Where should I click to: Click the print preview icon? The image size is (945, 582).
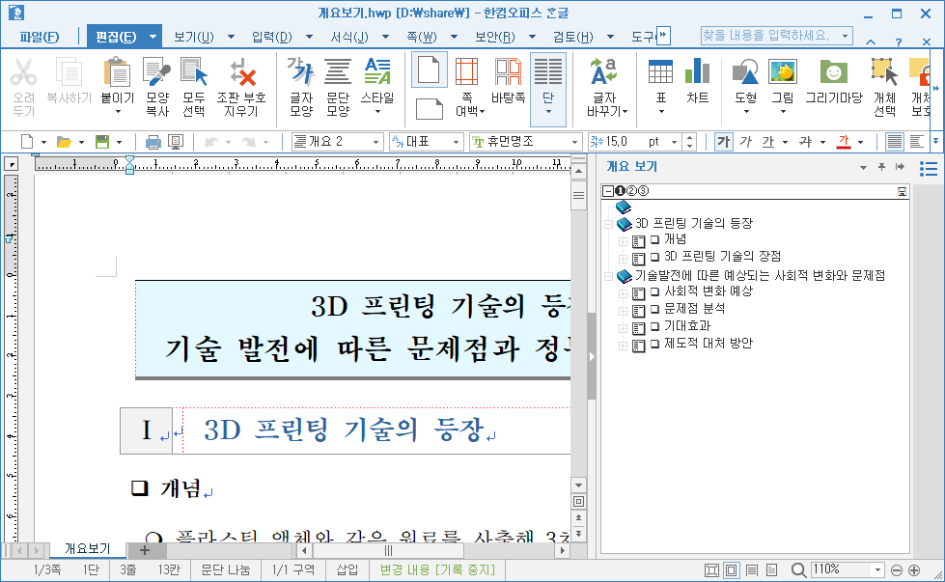click(x=176, y=142)
